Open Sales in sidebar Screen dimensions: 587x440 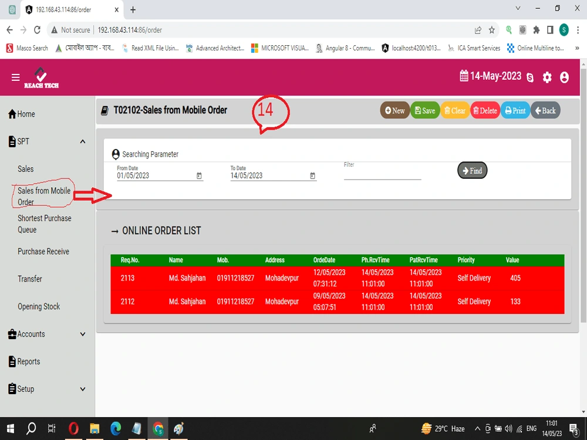[25, 169]
